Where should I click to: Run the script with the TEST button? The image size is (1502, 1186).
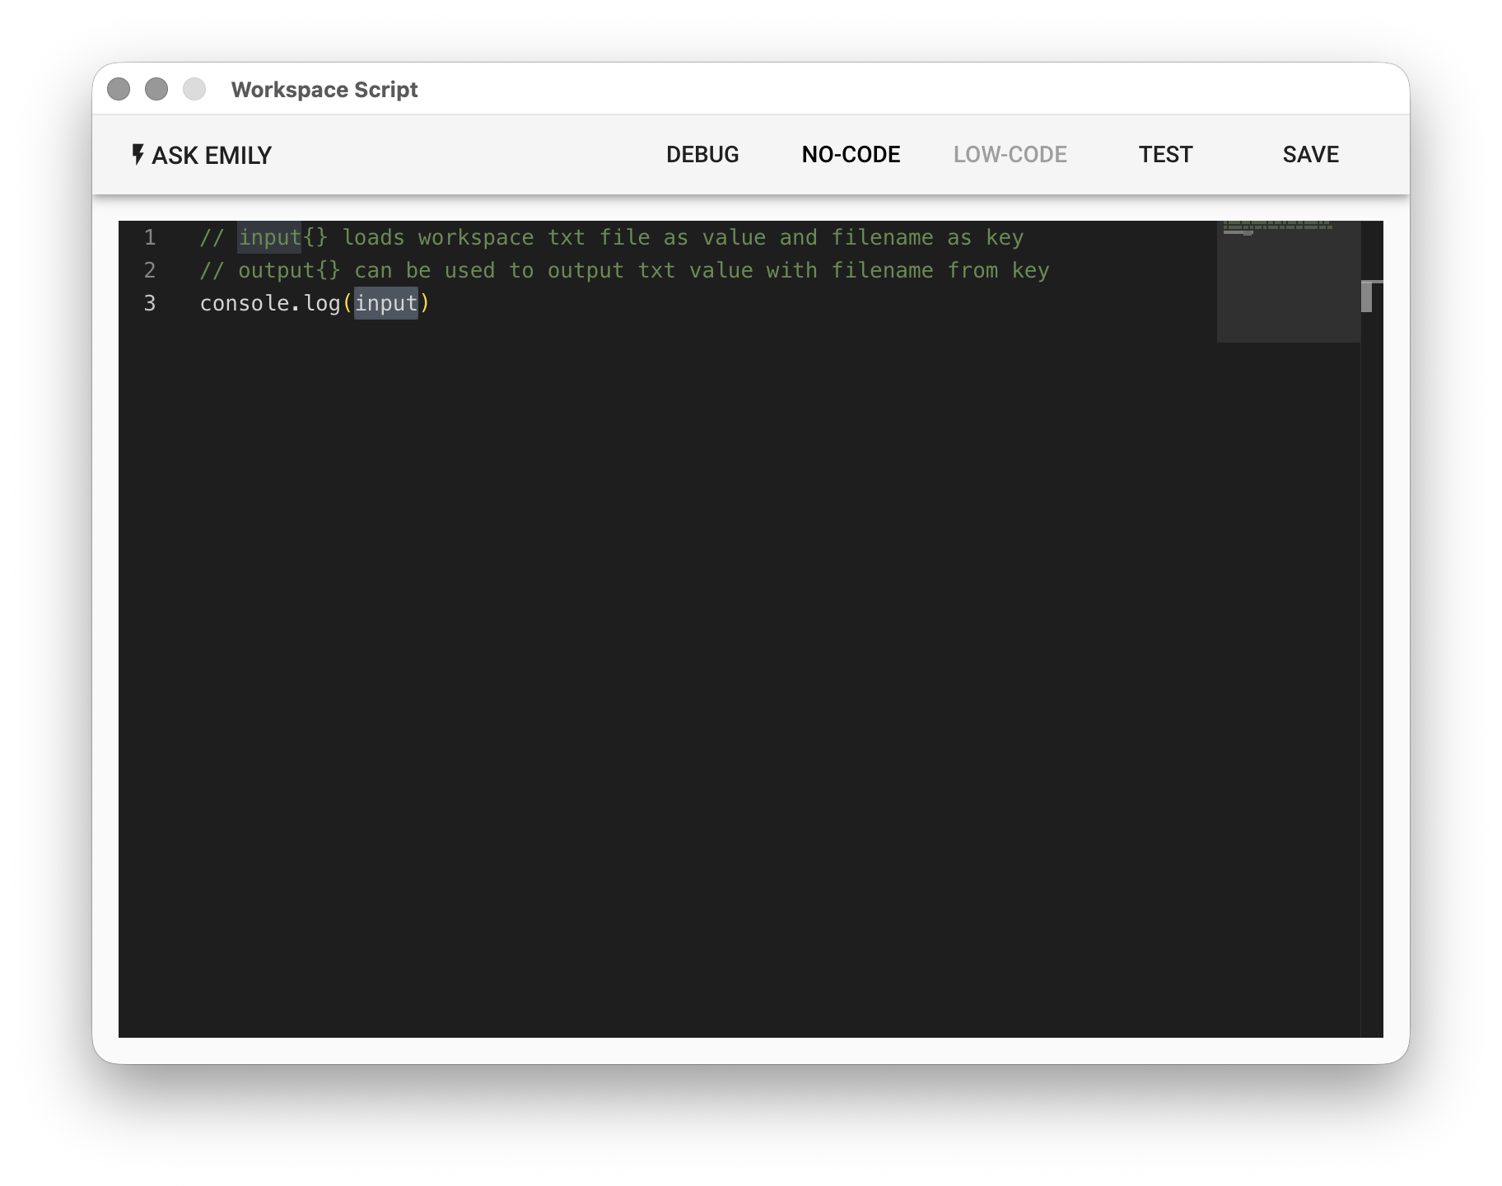click(x=1165, y=155)
